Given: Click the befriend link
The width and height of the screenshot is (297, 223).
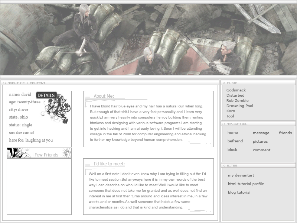Looking at the screenshot, I should 235,141.
